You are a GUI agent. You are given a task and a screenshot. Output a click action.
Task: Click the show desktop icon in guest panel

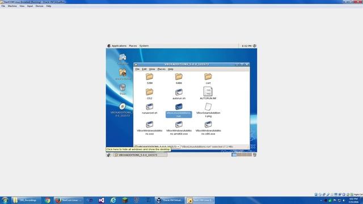[x=108, y=155]
